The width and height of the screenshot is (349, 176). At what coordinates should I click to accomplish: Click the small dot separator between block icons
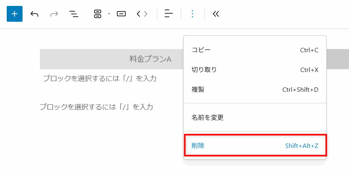pyautogui.click(x=109, y=14)
